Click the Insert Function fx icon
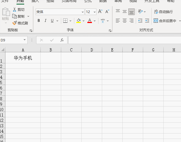Viewport: 181px width, 142px height. click(x=62, y=40)
